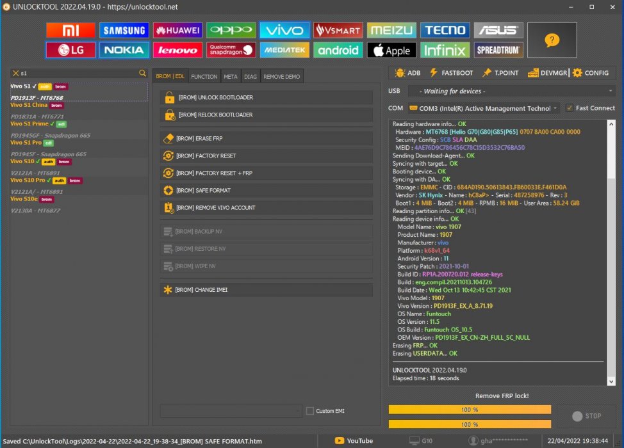Image resolution: width=624 pixels, height=448 pixels.
Task: Open the Lenovo brand section
Action: [177, 50]
